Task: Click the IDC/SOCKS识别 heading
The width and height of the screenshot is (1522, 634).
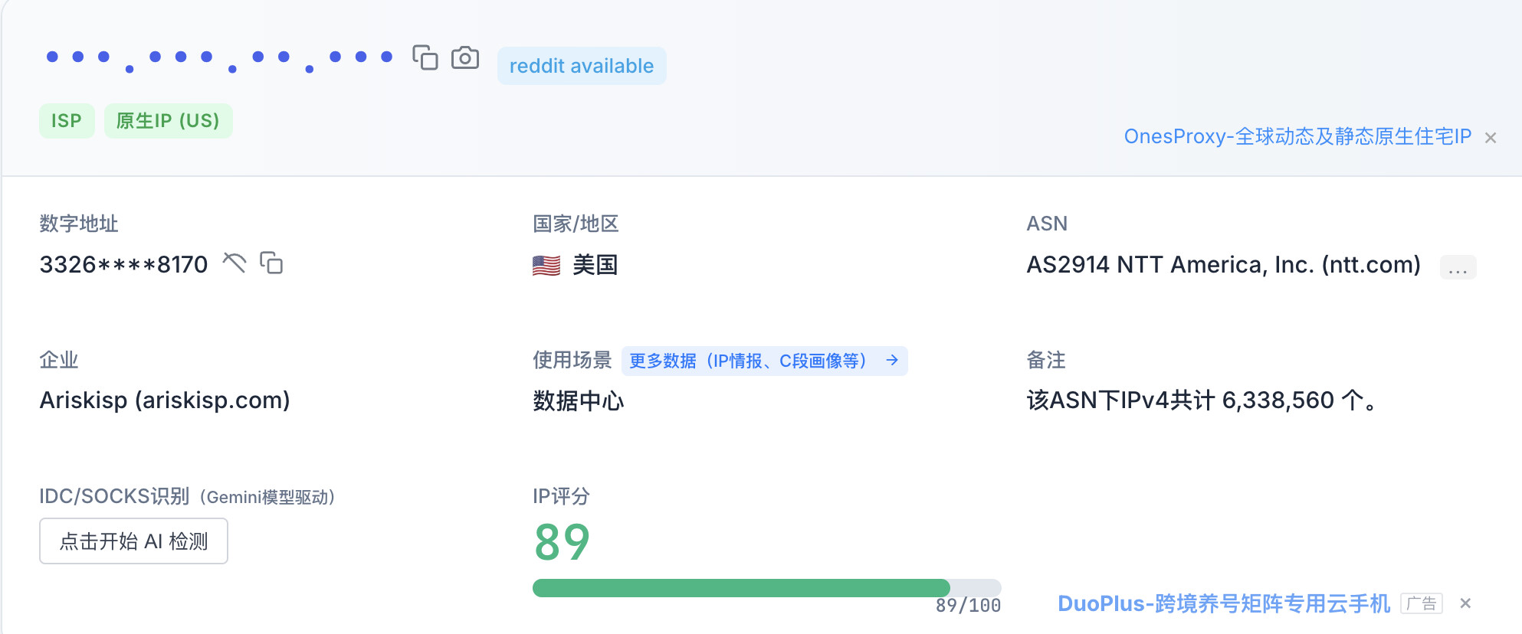Action: [x=114, y=496]
